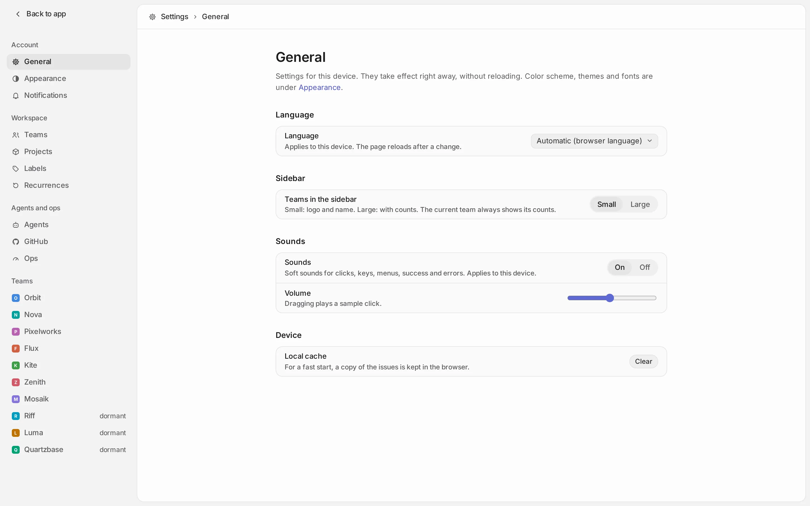
Task: Open the dormant Riff team
Action: [x=69, y=416]
